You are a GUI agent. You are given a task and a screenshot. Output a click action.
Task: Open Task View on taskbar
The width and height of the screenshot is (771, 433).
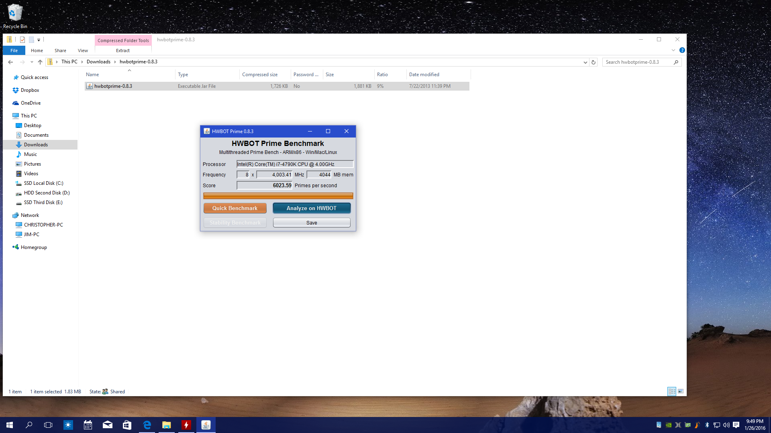pos(48,425)
